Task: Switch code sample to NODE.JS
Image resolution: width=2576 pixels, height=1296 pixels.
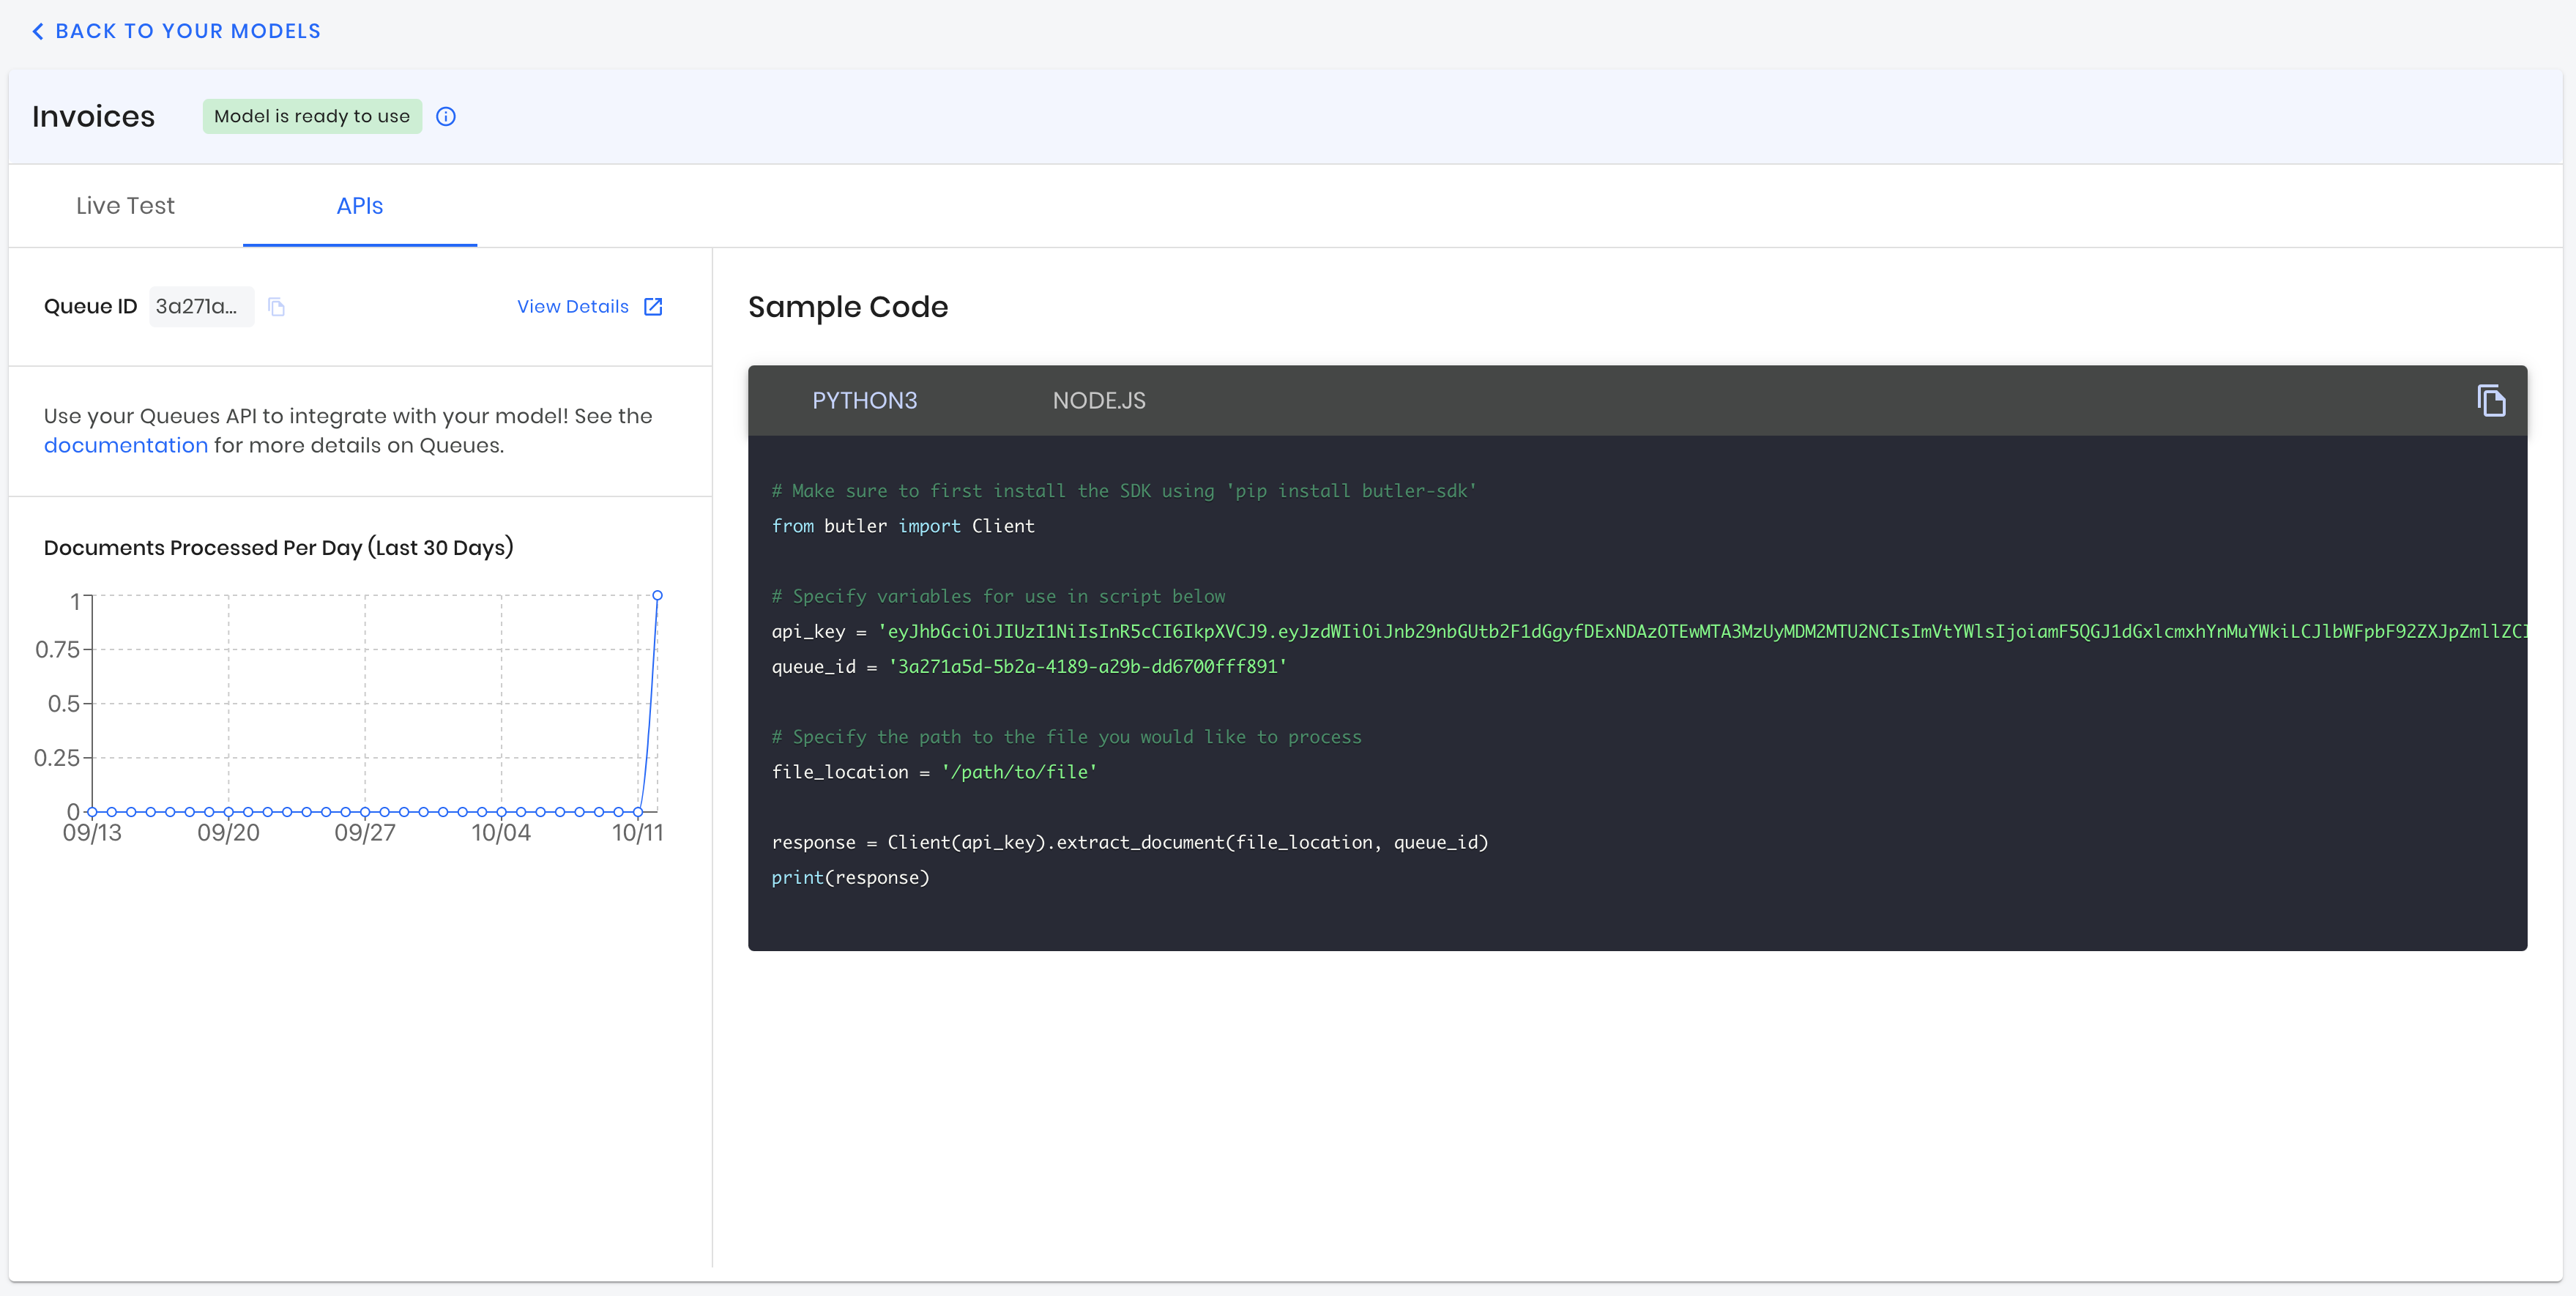Action: [x=1098, y=400]
